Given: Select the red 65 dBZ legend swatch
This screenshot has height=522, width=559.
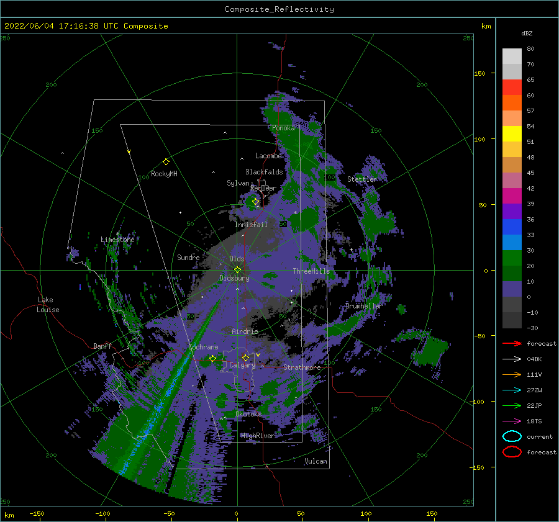Looking at the screenshot, I should [512, 87].
